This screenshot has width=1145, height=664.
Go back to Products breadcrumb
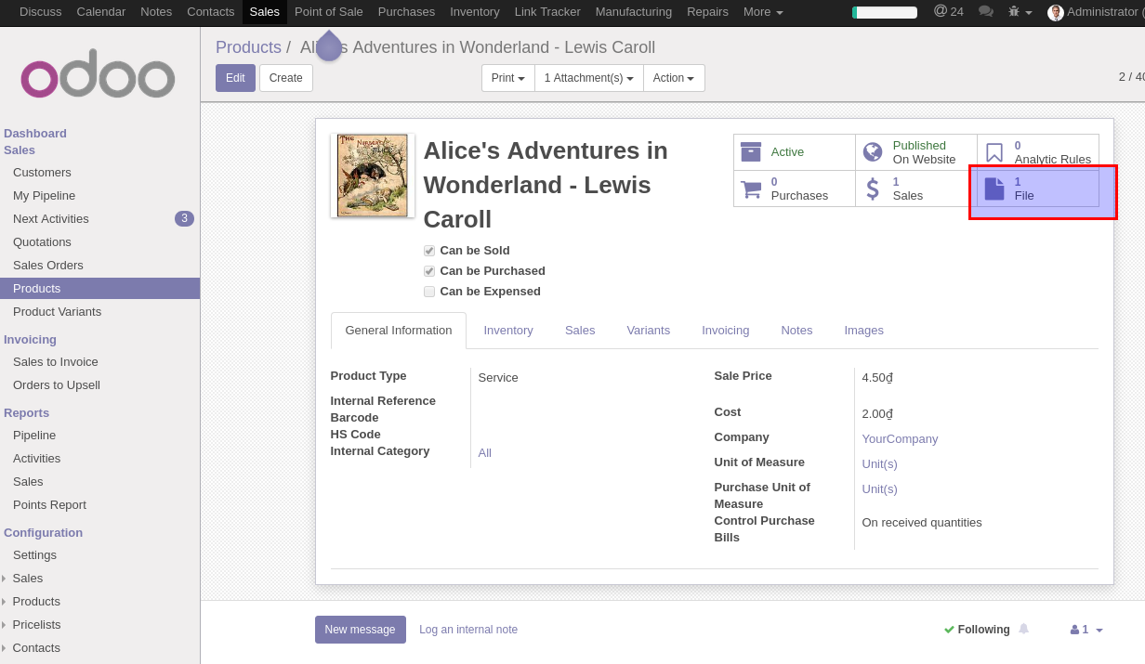[248, 47]
